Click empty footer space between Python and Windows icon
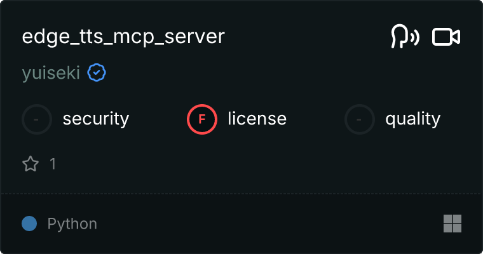Screen dimensions: 483x254 click(x=267, y=224)
